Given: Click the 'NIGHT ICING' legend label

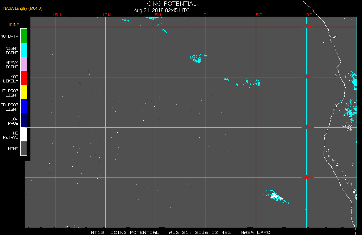Looking at the screenshot, I should (12, 51).
